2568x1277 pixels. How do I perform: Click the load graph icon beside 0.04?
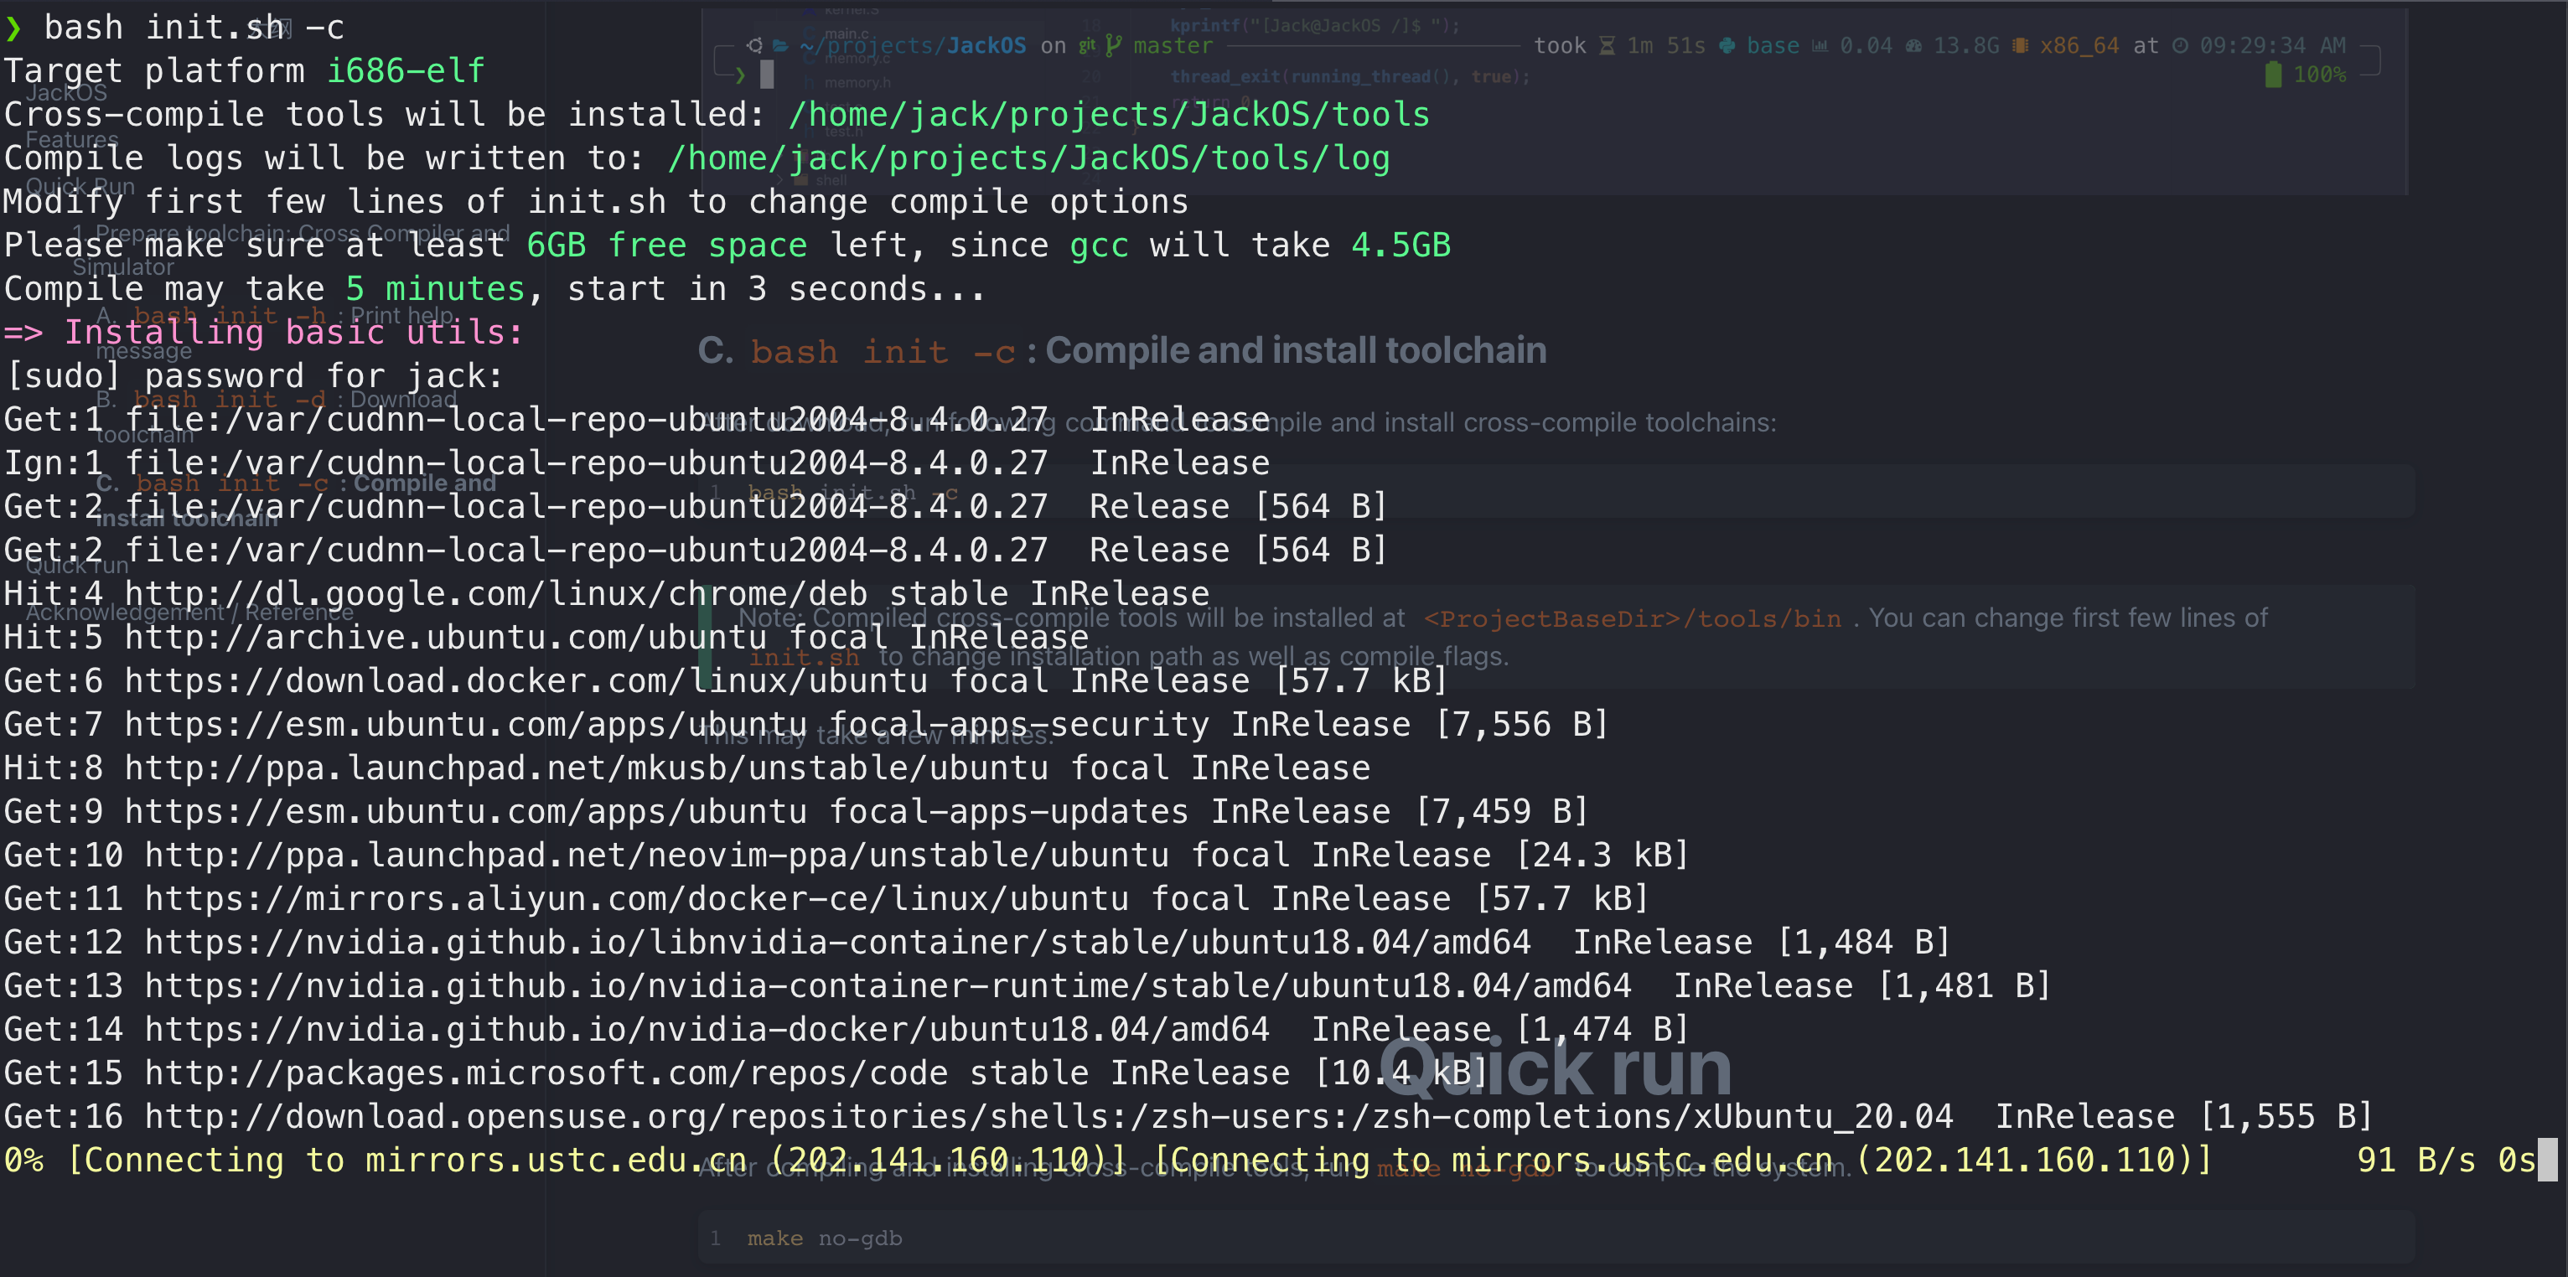[x=1820, y=46]
